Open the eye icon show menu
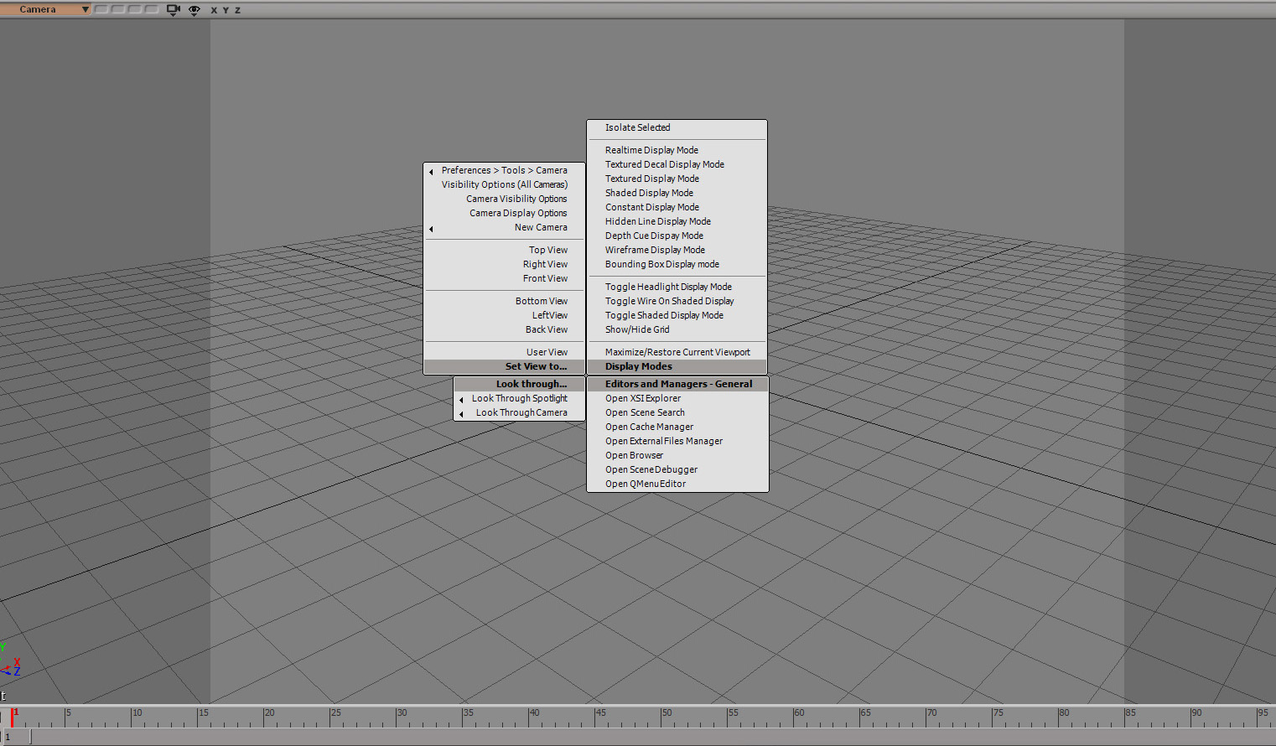 (195, 10)
